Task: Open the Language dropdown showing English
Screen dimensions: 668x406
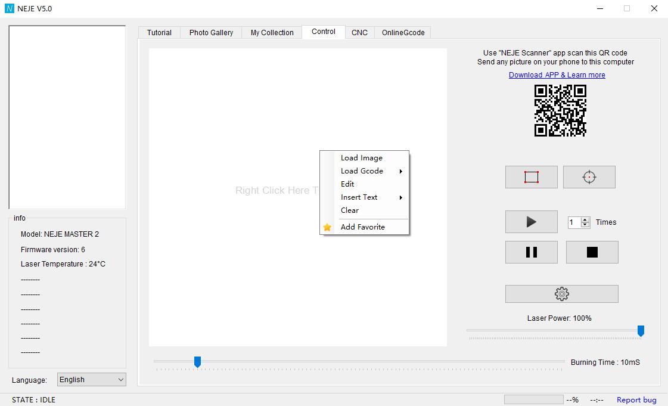Action: pos(92,380)
